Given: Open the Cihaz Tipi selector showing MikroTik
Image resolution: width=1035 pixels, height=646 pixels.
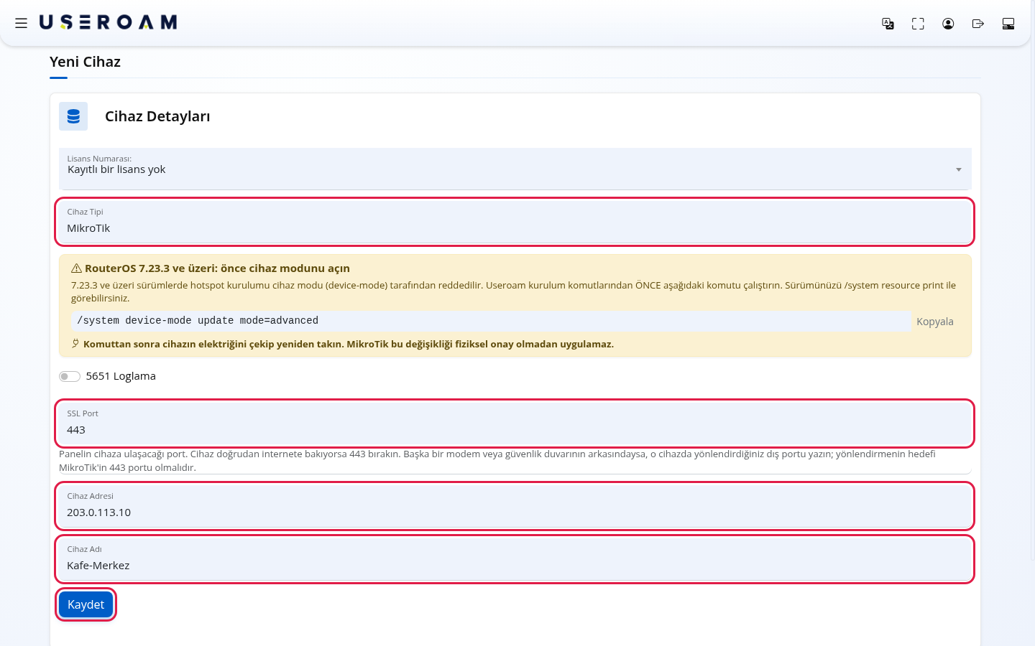Looking at the screenshot, I should 515,222.
